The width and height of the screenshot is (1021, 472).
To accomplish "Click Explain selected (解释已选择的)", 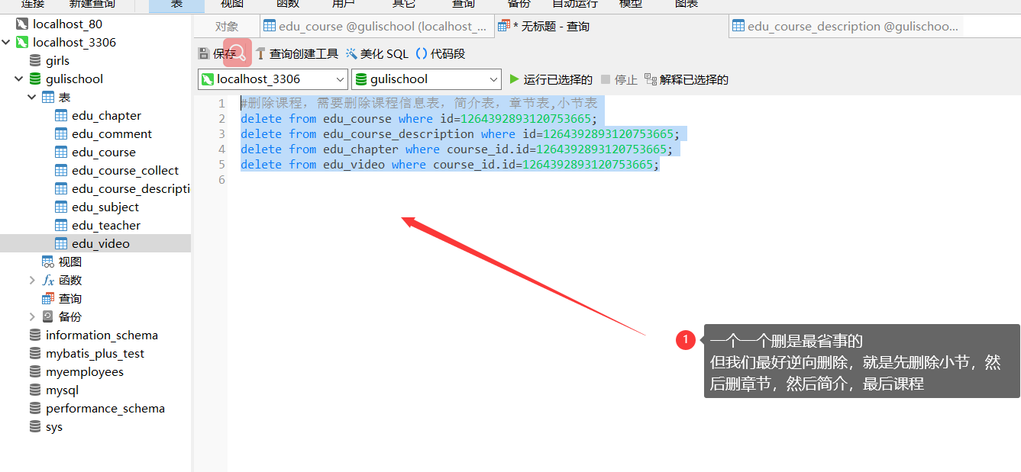I will tap(687, 79).
